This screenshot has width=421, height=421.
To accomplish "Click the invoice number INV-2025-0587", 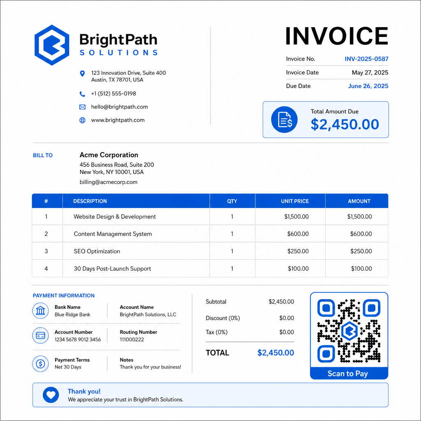I will pos(366,59).
